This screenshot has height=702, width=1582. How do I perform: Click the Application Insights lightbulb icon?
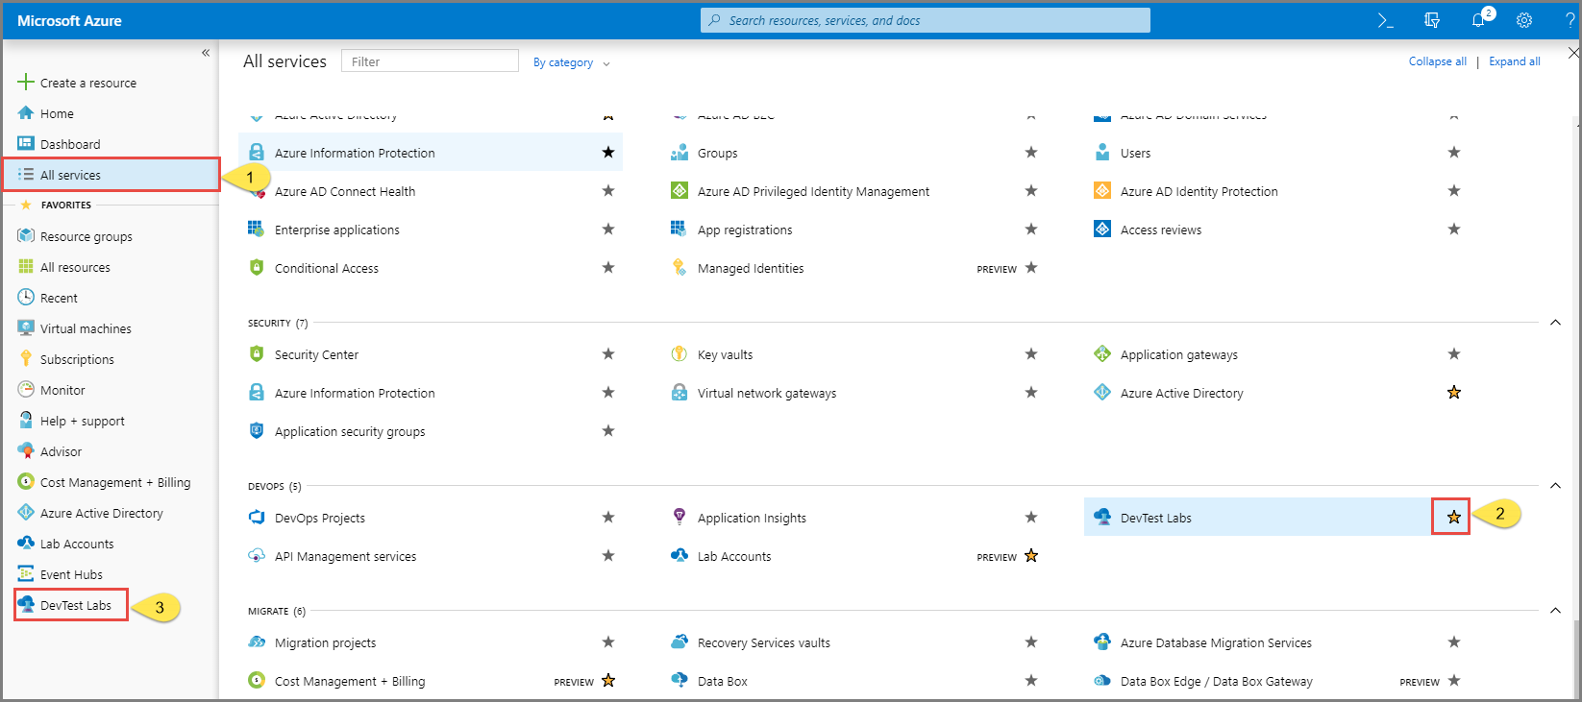[680, 518]
